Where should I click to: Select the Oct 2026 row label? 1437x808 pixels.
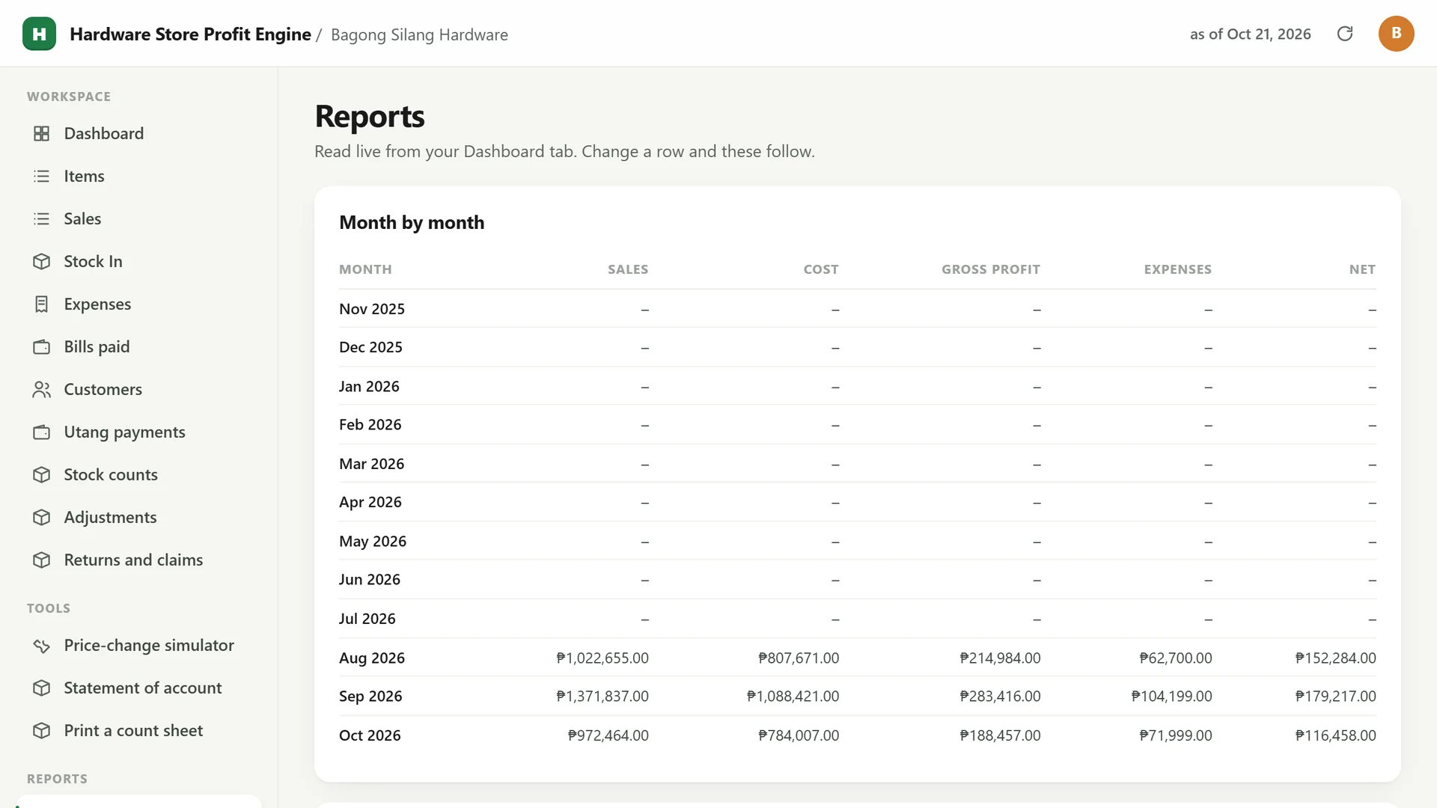[x=370, y=735]
